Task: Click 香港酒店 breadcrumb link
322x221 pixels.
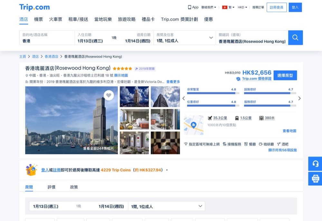Action: pyautogui.click(x=51, y=56)
